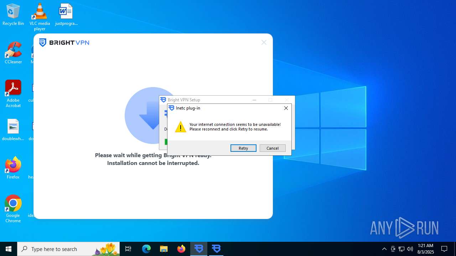456x256 pixels.
Task: Close the Inetc plug-in dialog
Action: click(286, 108)
